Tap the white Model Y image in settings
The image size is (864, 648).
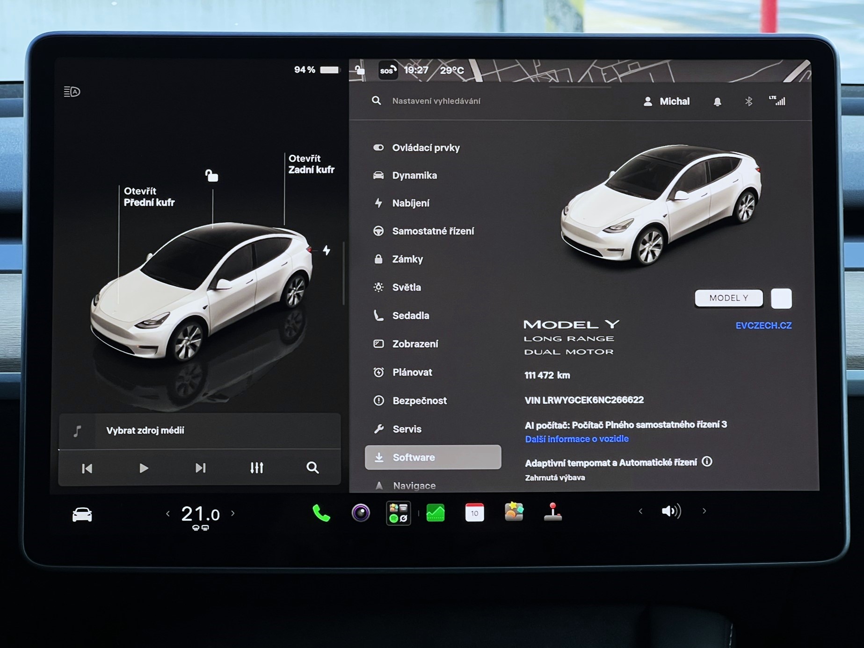660,206
